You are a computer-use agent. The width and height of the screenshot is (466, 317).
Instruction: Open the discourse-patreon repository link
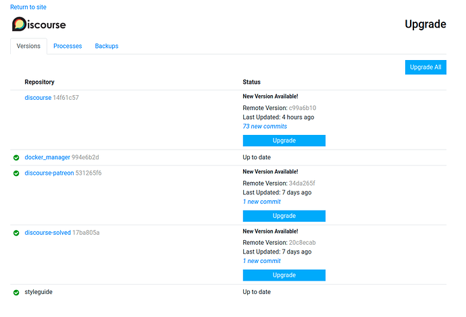(49, 173)
